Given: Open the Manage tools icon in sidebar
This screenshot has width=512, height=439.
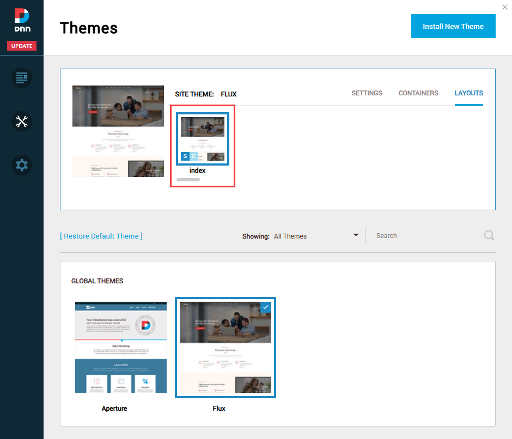Looking at the screenshot, I should (x=22, y=121).
